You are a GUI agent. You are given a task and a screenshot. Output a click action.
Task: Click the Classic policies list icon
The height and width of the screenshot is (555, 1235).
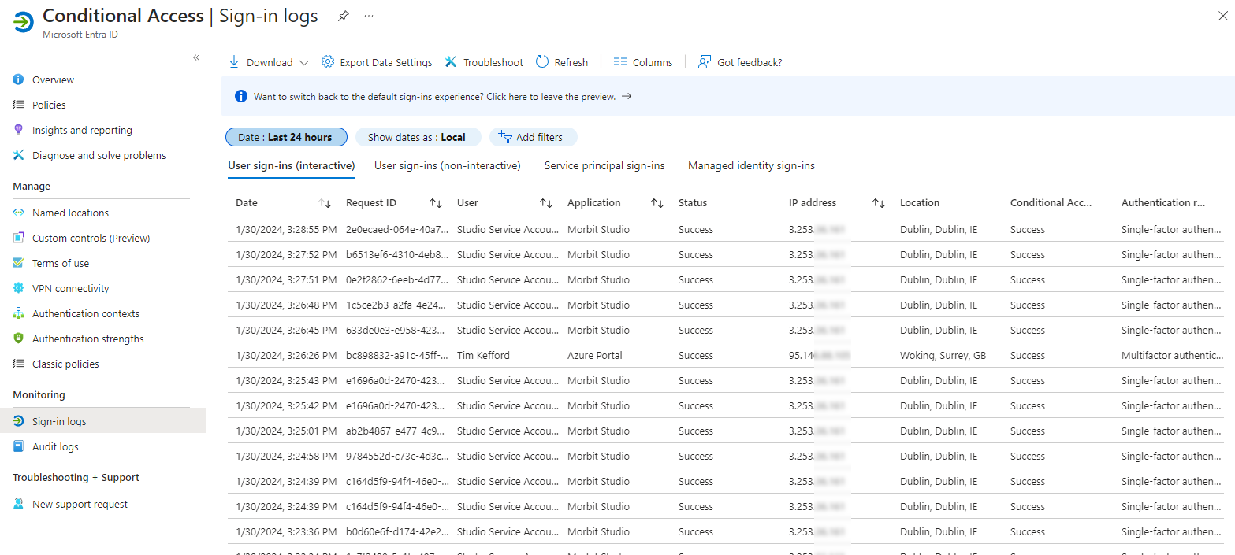(19, 364)
